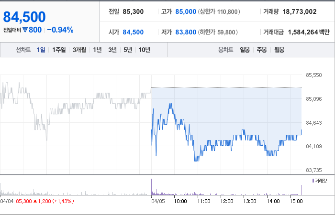Image resolution: width=335 pixels, height=215 pixels.
Task: Click the 10:00 time axis label
Action: click(x=180, y=201)
